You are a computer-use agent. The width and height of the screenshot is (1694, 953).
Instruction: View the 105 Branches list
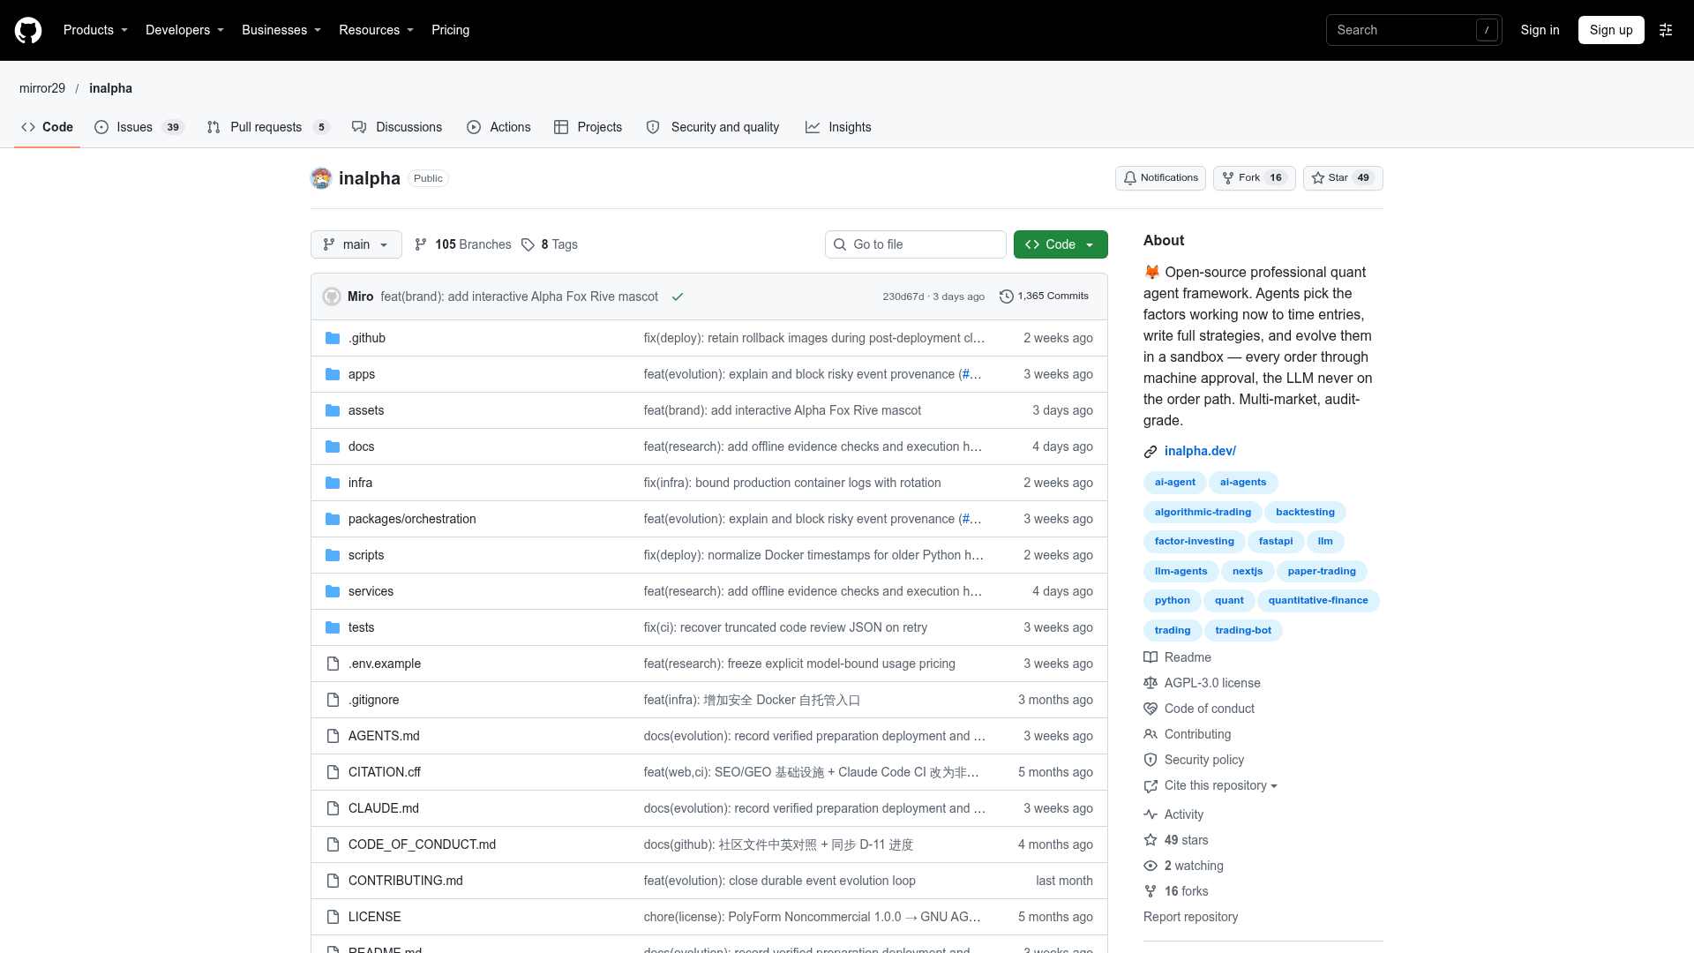463,244
